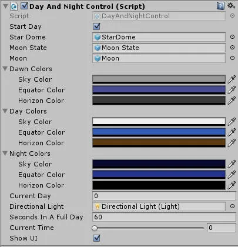Open the Night Horizon Color black swatch
This screenshot has height=247, width=238.
click(x=159, y=185)
